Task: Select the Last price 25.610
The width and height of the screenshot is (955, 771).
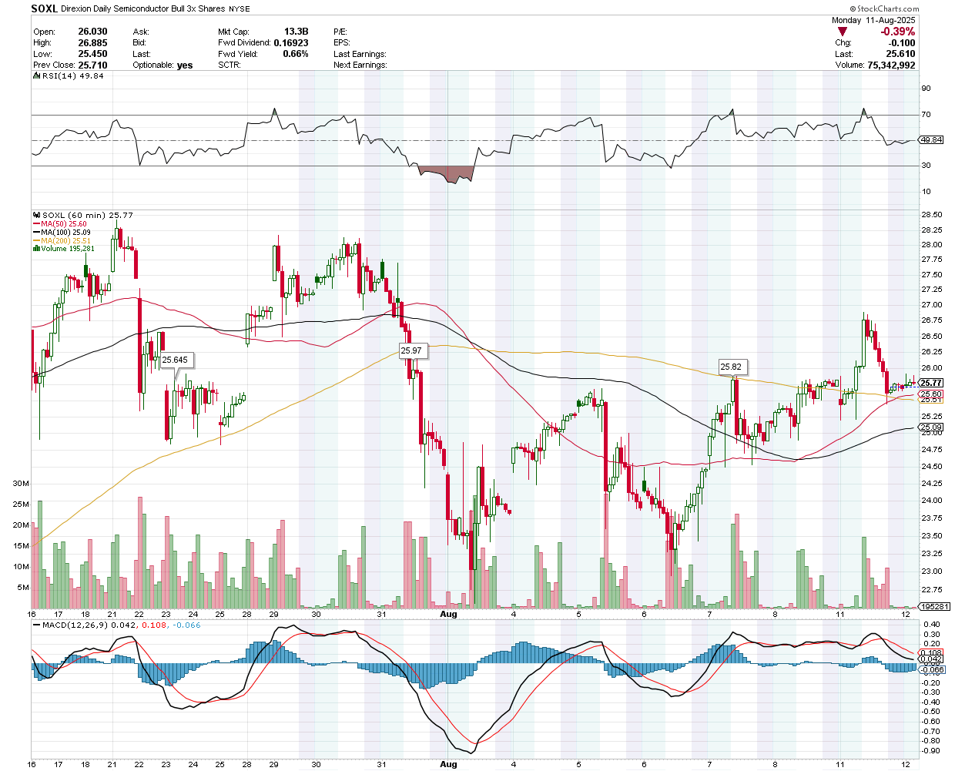Action: [x=900, y=54]
